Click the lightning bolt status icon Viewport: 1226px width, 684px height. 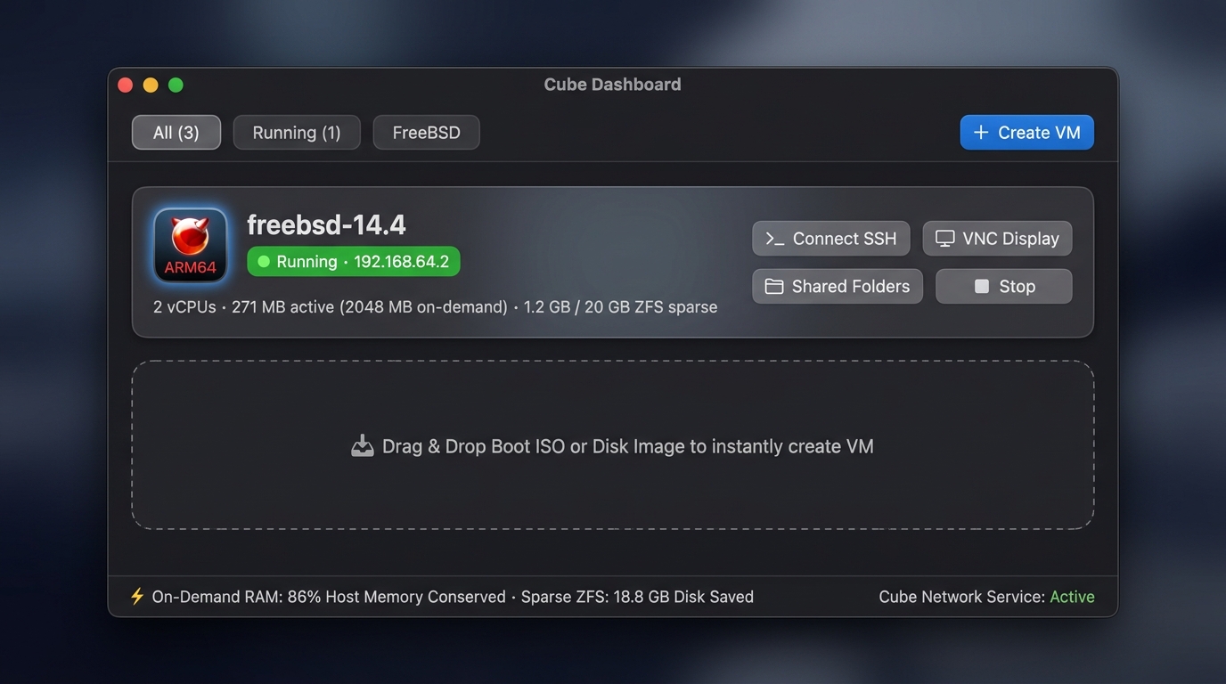point(136,596)
